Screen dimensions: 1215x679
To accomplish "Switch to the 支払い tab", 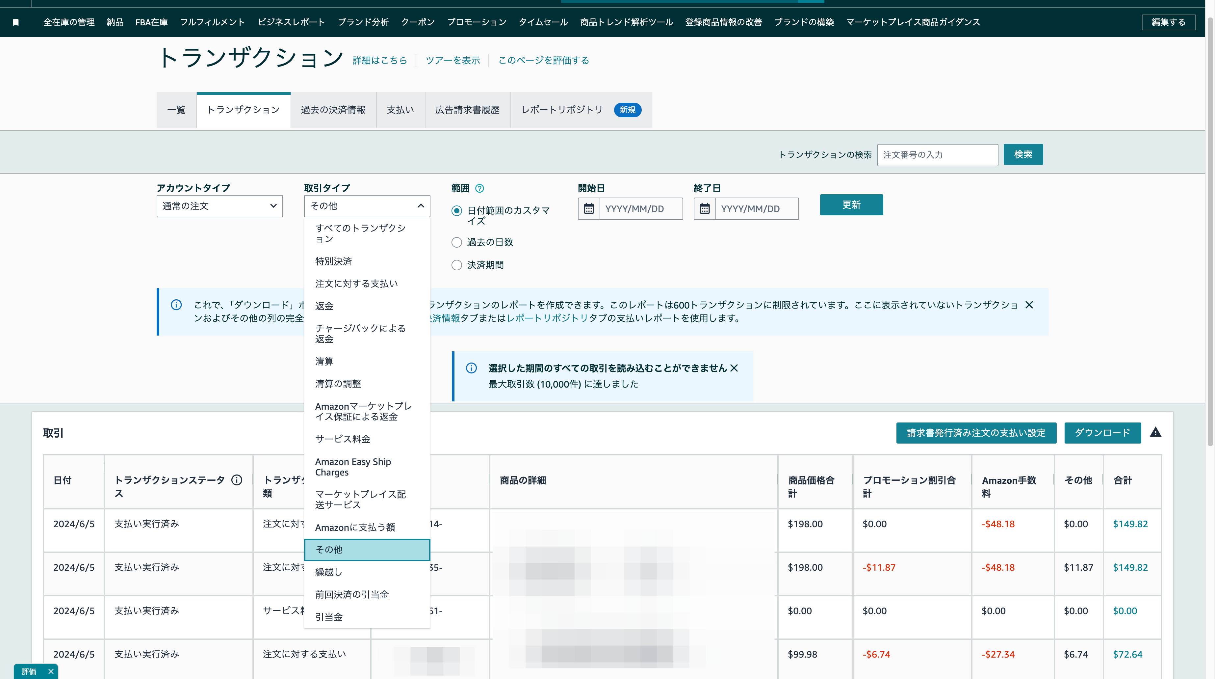I will pyautogui.click(x=400, y=110).
